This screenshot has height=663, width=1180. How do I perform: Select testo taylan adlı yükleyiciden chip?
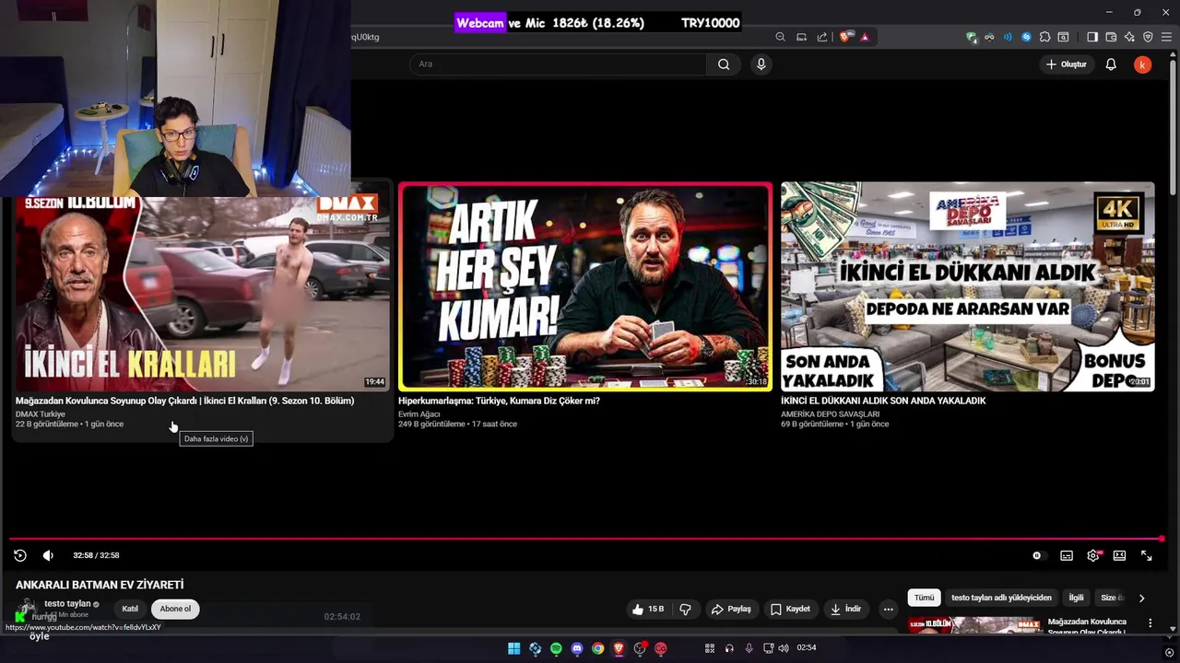tap(1001, 598)
